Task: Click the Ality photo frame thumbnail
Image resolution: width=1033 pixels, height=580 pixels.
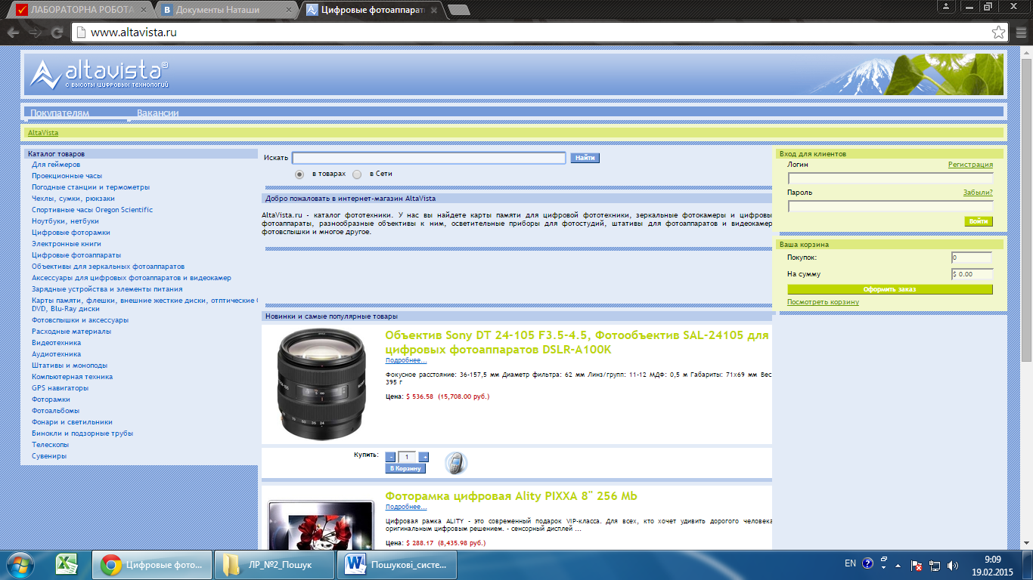Action: point(321,525)
